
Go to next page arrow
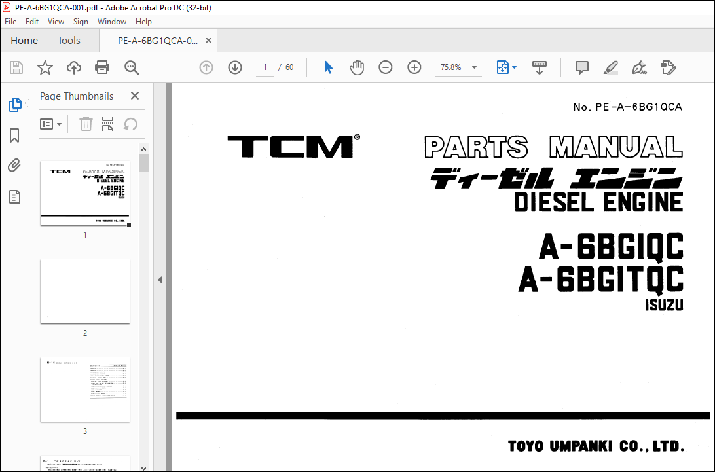point(235,67)
